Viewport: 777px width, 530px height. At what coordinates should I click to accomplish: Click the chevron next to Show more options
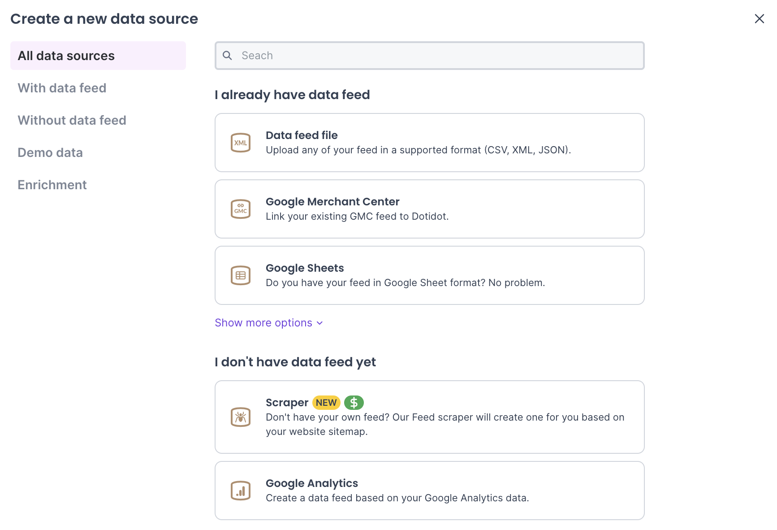pyautogui.click(x=319, y=323)
